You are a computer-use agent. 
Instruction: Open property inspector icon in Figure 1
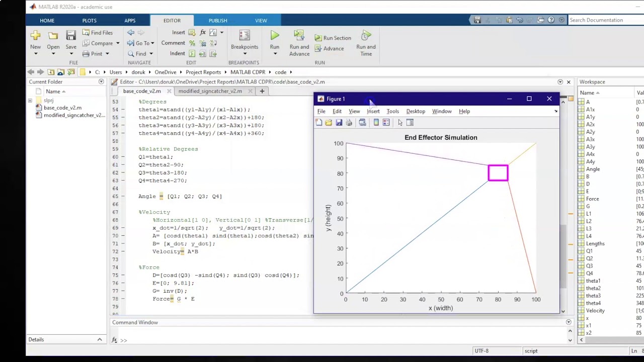(x=410, y=122)
